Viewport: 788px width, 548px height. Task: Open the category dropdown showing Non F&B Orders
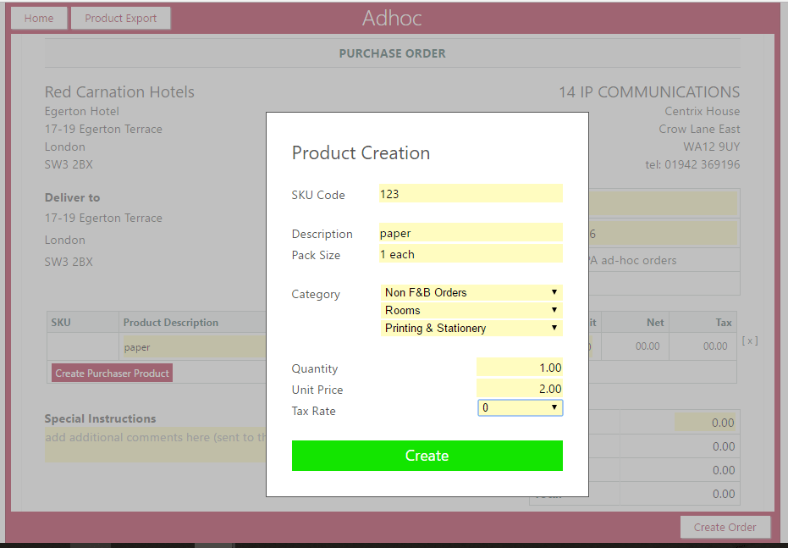471,291
